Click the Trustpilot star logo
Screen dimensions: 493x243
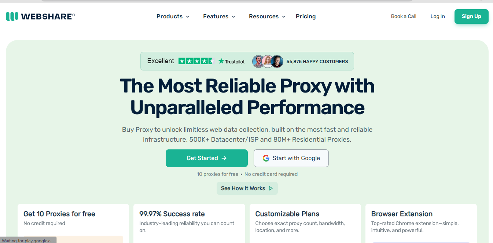point(221,61)
